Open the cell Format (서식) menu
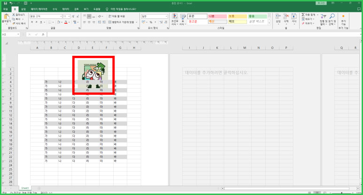The height and width of the screenshot is (195, 363). (294, 19)
